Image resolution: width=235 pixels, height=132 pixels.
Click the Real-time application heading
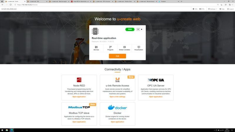click(104, 38)
